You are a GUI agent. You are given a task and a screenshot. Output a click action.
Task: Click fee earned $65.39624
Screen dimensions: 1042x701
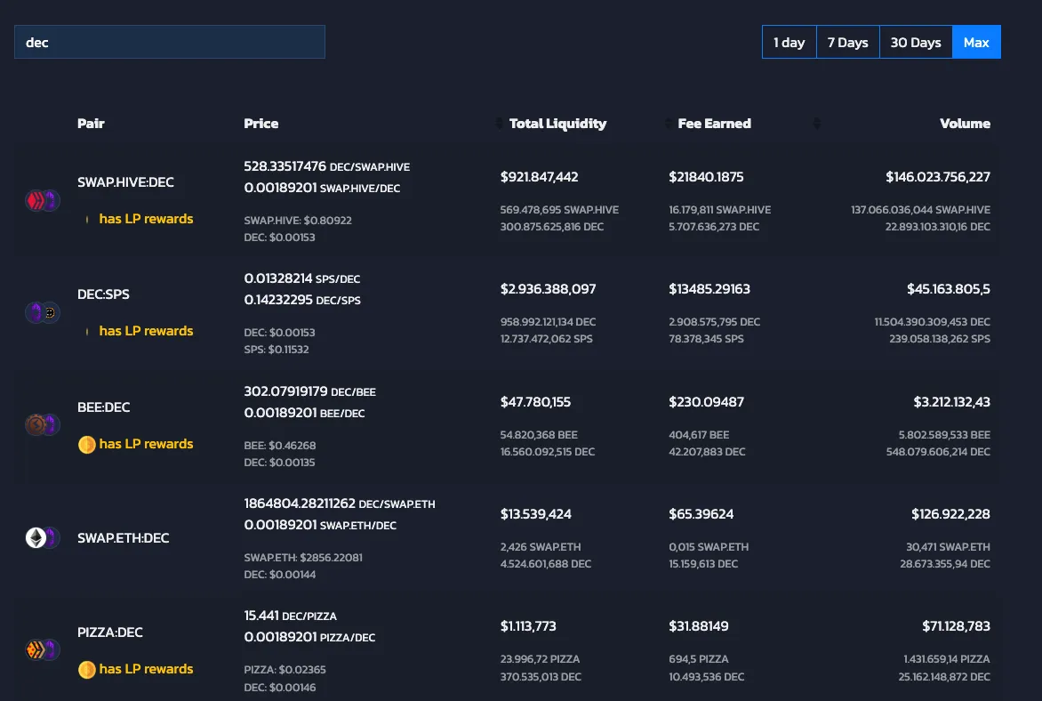(701, 514)
